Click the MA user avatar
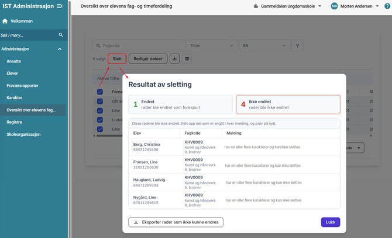This screenshot has width=392, height=238. pyautogui.click(x=334, y=6)
